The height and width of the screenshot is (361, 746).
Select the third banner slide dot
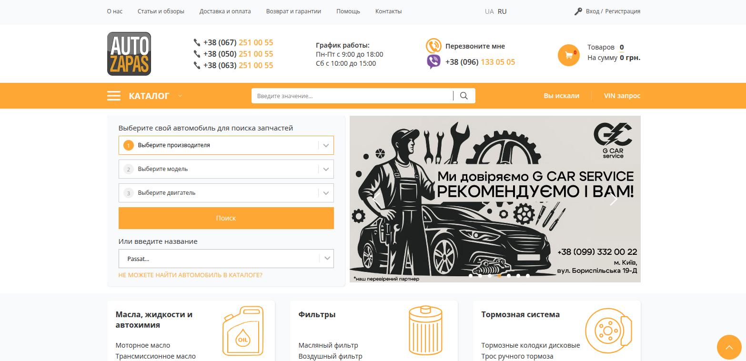tap(490, 275)
